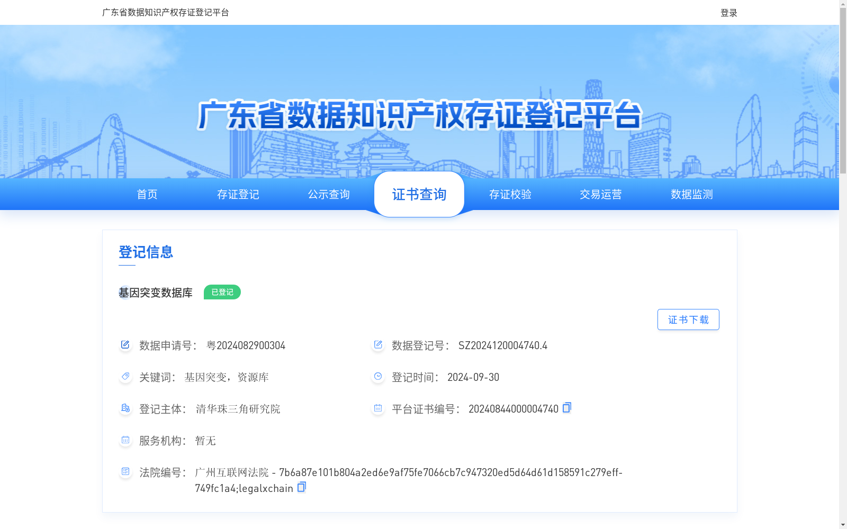This screenshot has width=847, height=529.
Task: Click the registration date 2024-09-30
Action: 473,377
